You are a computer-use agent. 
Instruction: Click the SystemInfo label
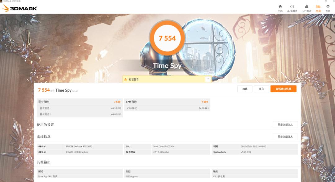(x=220, y=152)
